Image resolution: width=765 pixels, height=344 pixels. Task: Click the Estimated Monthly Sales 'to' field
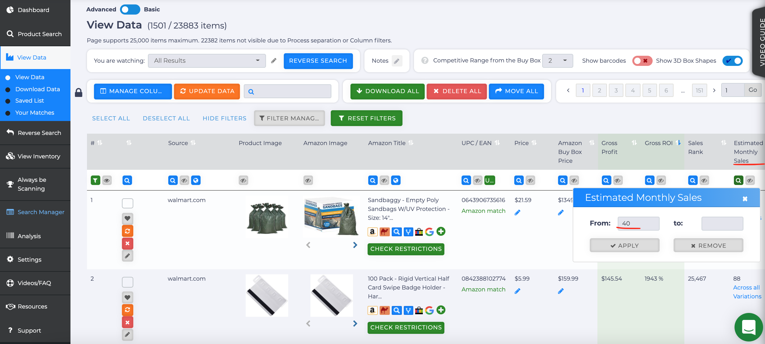click(722, 223)
